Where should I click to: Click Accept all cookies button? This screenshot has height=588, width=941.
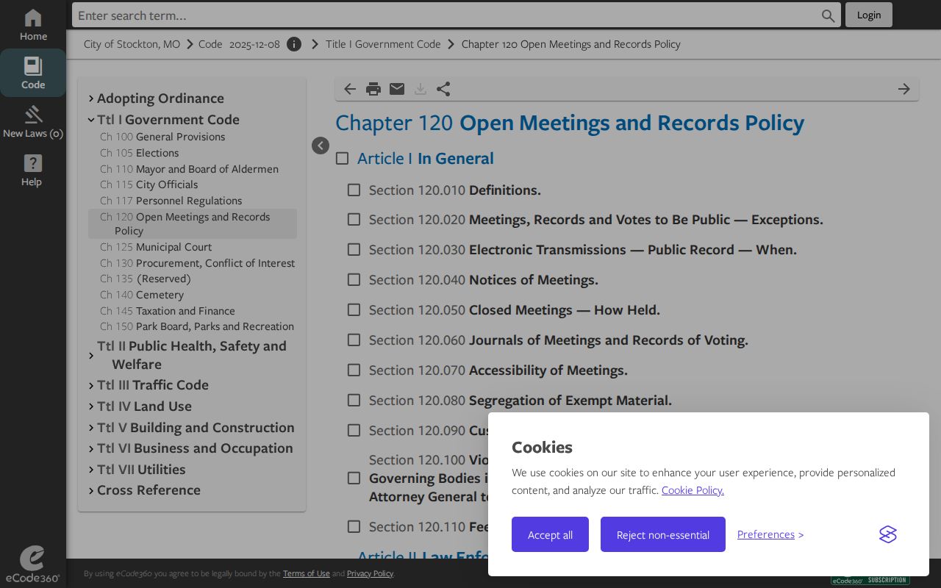(x=550, y=534)
